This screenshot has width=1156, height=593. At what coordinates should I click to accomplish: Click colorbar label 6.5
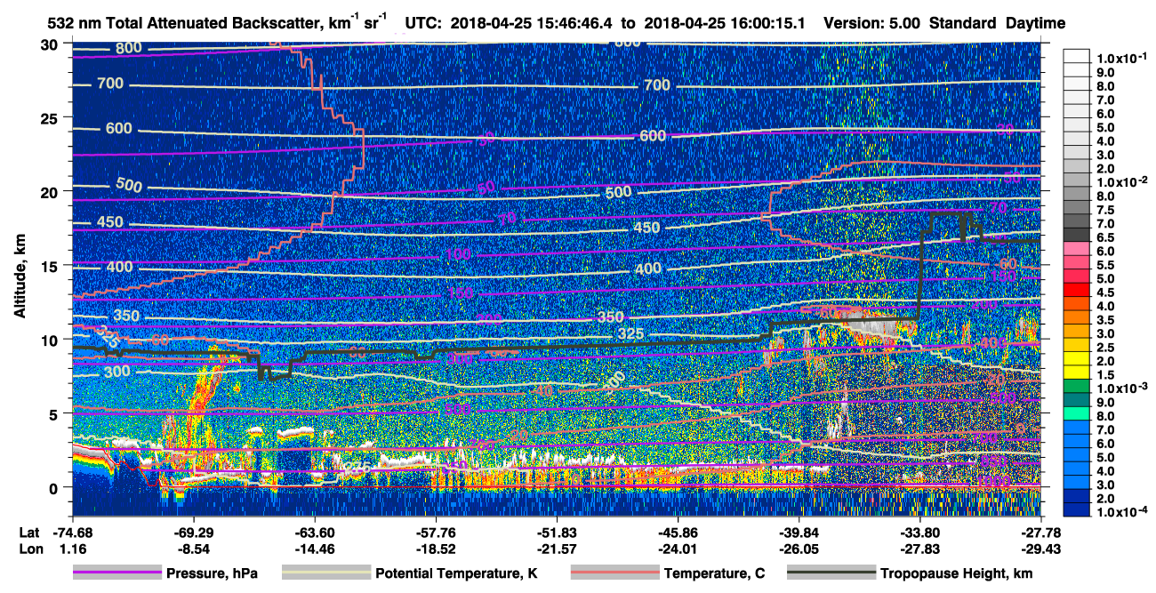(x=1105, y=237)
